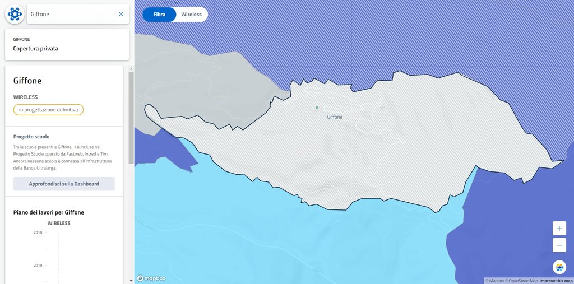
Task: Click the WIRELESS label above the timeline
Action: coord(59,223)
